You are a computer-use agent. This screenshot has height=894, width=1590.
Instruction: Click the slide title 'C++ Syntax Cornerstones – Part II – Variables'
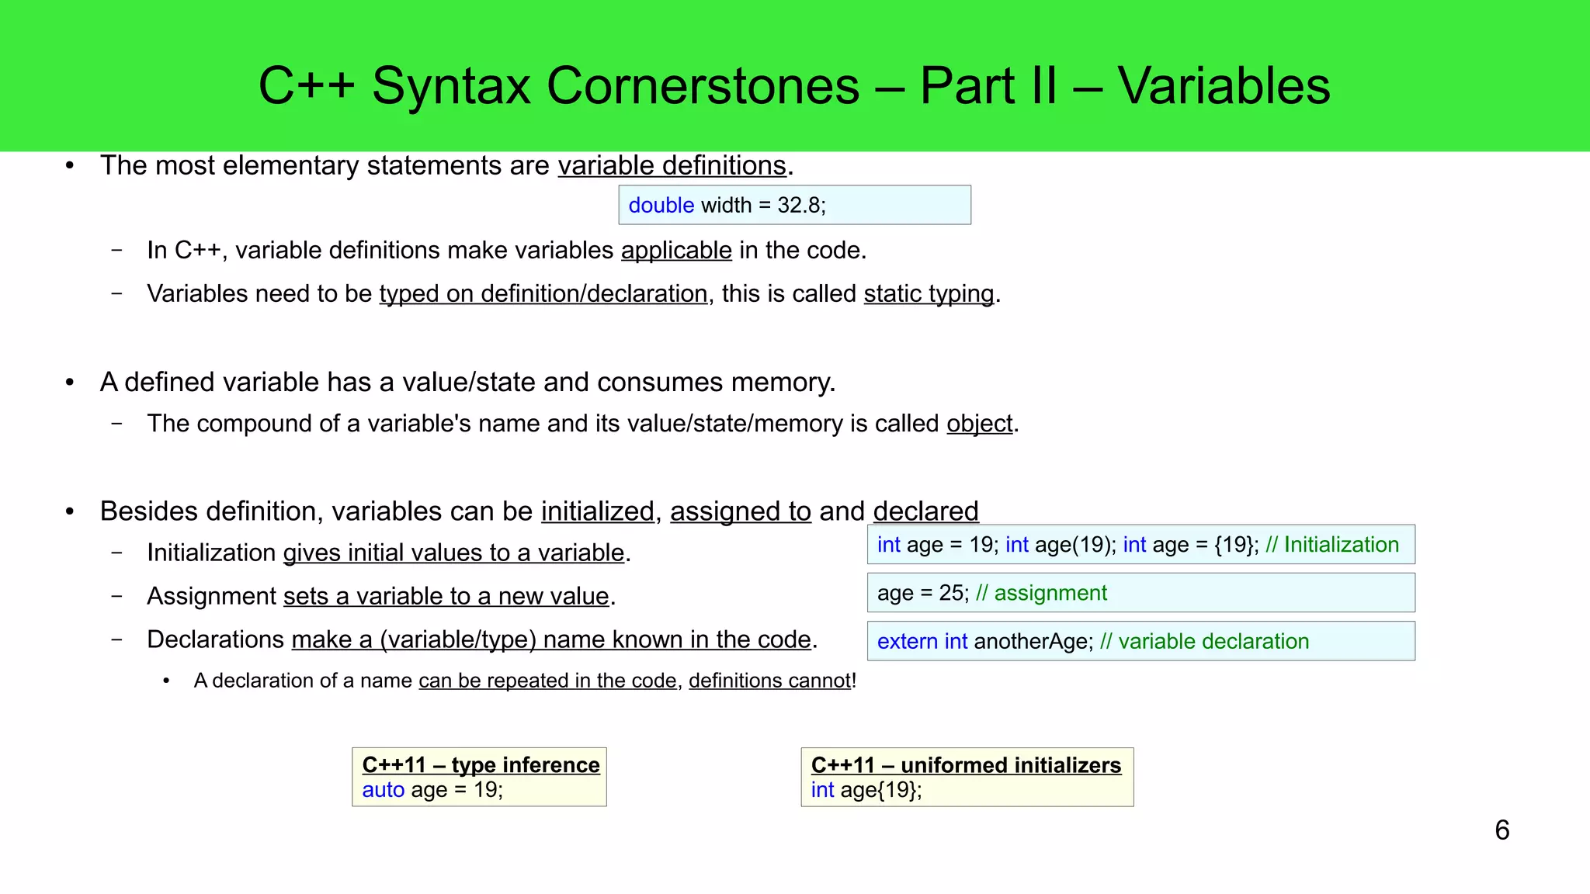(x=794, y=85)
